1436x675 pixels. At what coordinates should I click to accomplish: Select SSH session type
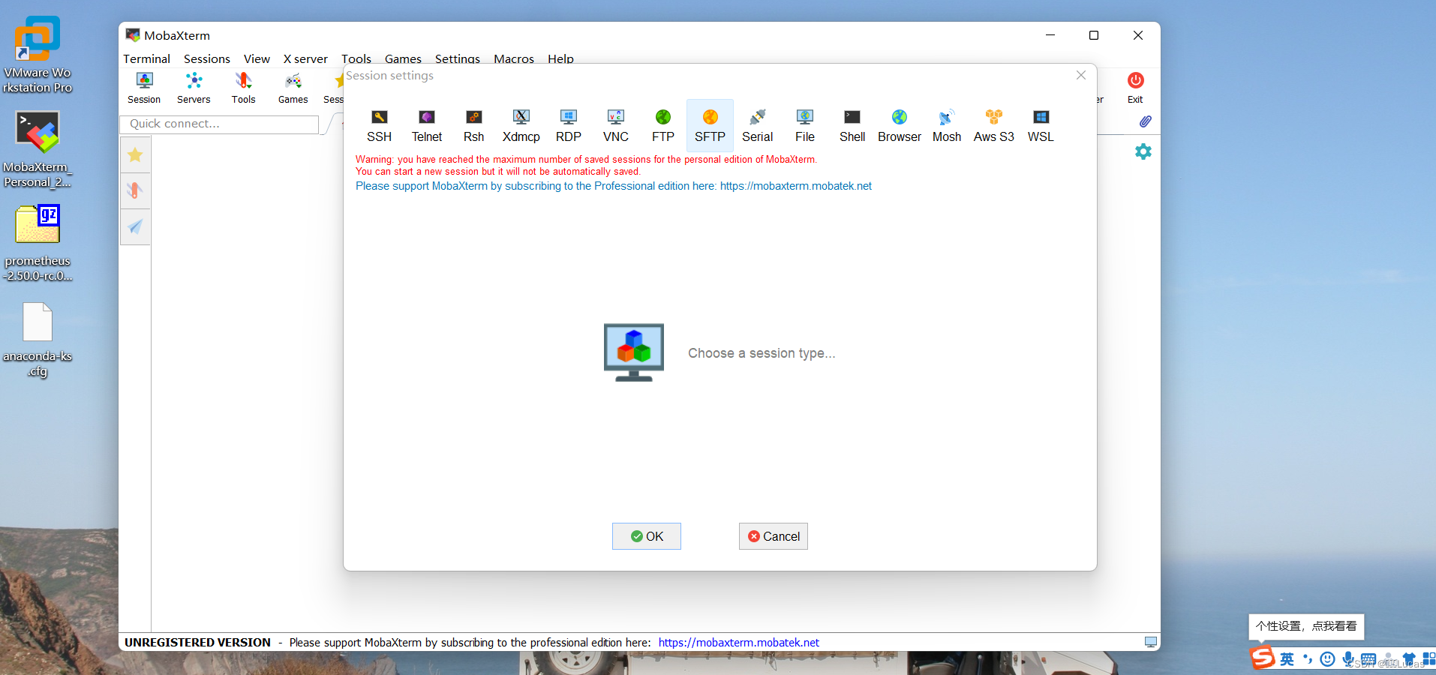pyautogui.click(x=379, y=125)
